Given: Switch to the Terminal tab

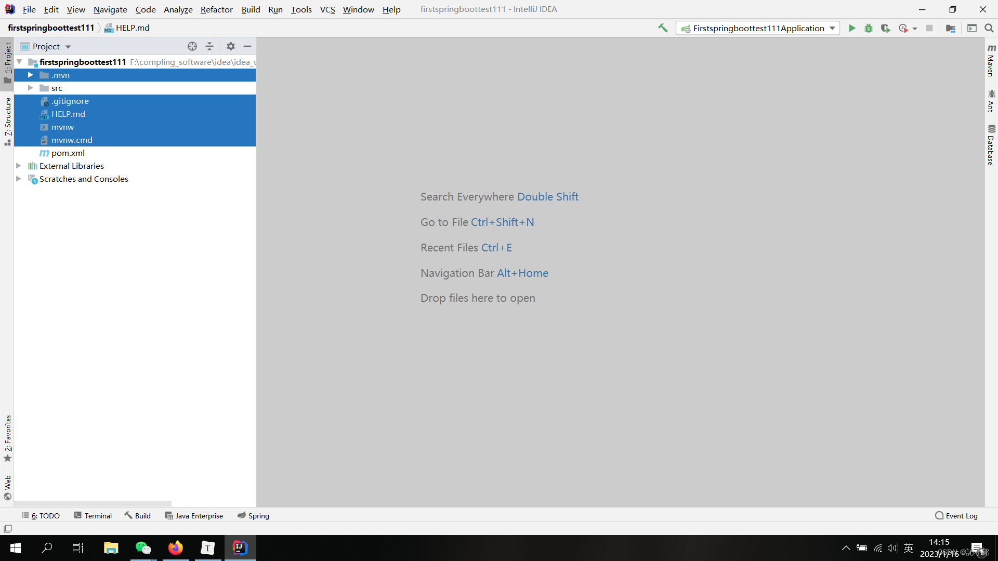Looking at the screenshot, I should [x=93, y=515].
